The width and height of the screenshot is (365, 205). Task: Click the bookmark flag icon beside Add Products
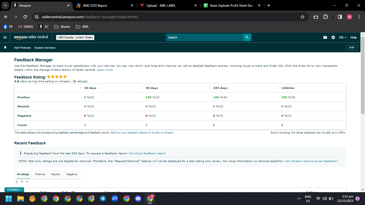pos(5,48)
